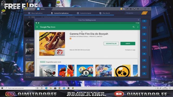Open the Windows notification center
Viewport: 173px width, 97px height.
[x=170, y=88]
